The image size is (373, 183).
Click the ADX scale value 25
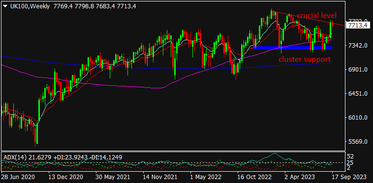[350, 162]
